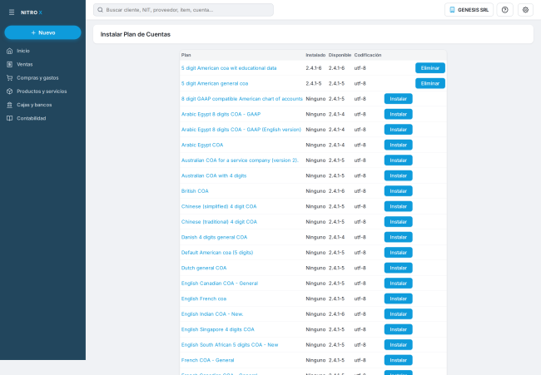The height and width of the screenshot is (375, 541).
Task: Click the Contabilidad book icon
Action: [x=10, y=118]
